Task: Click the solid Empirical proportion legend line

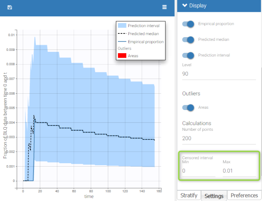Action: pos(122,42)
